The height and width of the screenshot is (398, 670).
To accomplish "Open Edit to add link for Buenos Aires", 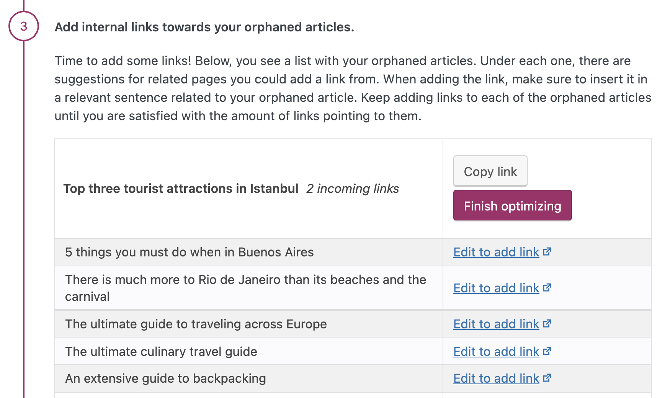I will pos(496,252).
